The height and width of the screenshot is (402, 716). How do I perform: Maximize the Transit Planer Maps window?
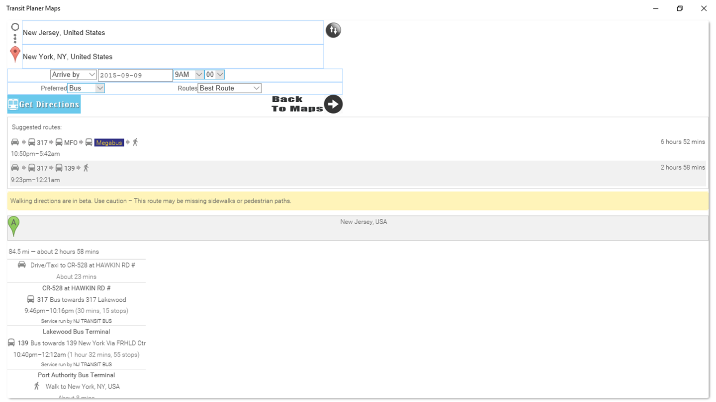click(680, 8)
